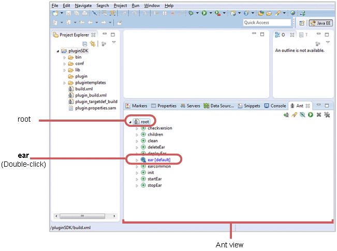The height and width of the screenshot is (251, 337).
Task: Click Run Selected Target green play icon
Action: pyautogui.click(x=310, y=114)
